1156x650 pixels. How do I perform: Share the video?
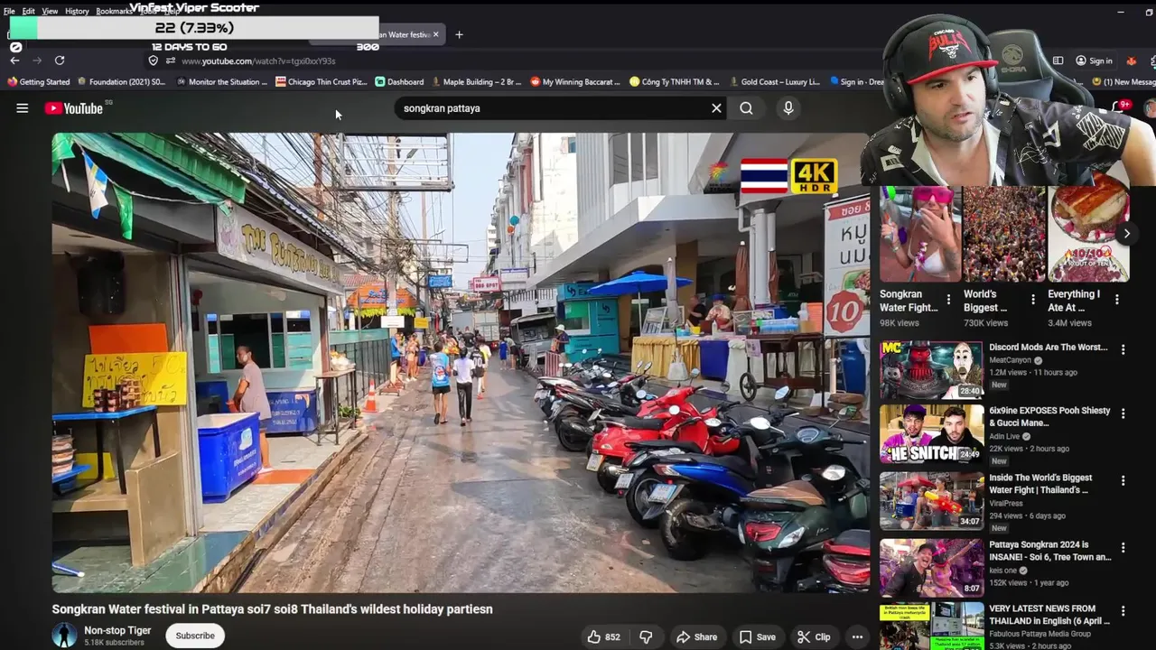(x=696, y=636)
